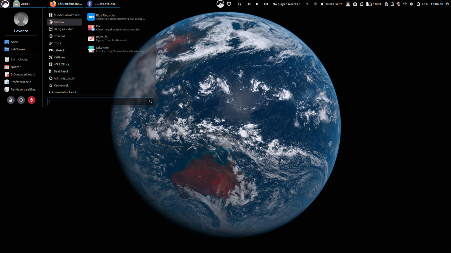
Task: Select the Grafika category
Action: click(x=65, y=22)
